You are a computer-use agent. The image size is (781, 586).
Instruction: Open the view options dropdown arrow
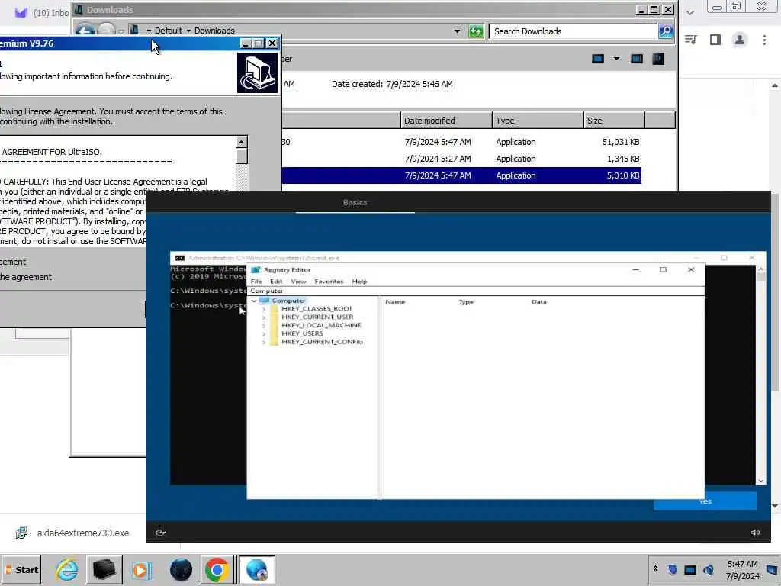[616, 59]
